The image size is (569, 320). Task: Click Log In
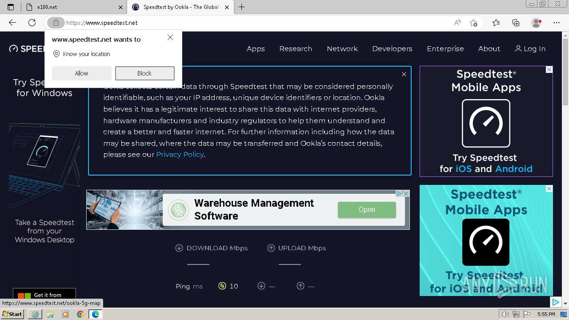(530, 48)
